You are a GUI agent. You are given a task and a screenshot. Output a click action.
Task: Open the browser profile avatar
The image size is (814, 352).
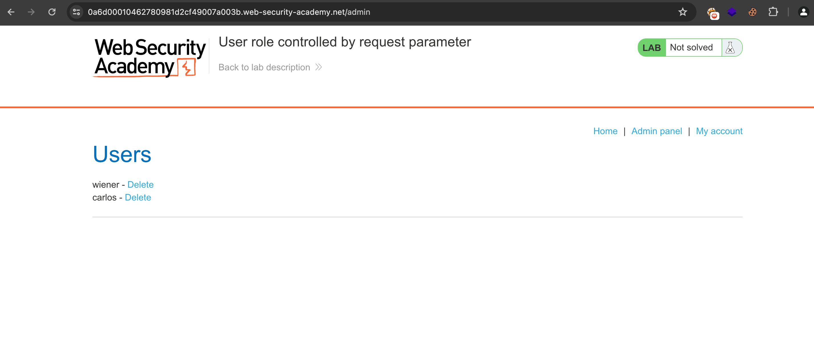coord(803,12)
